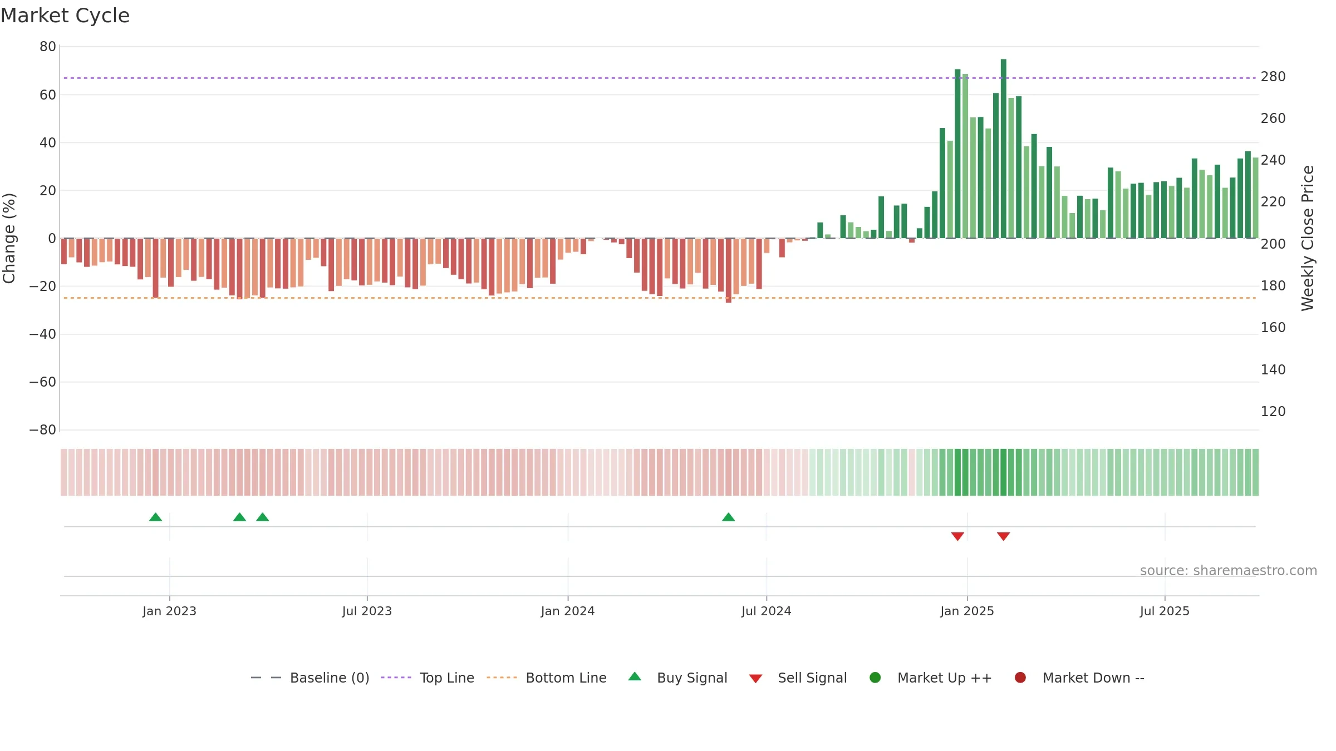
Task: Toggle the Sell Signal legend entry
Action: [x=798, y=678]
